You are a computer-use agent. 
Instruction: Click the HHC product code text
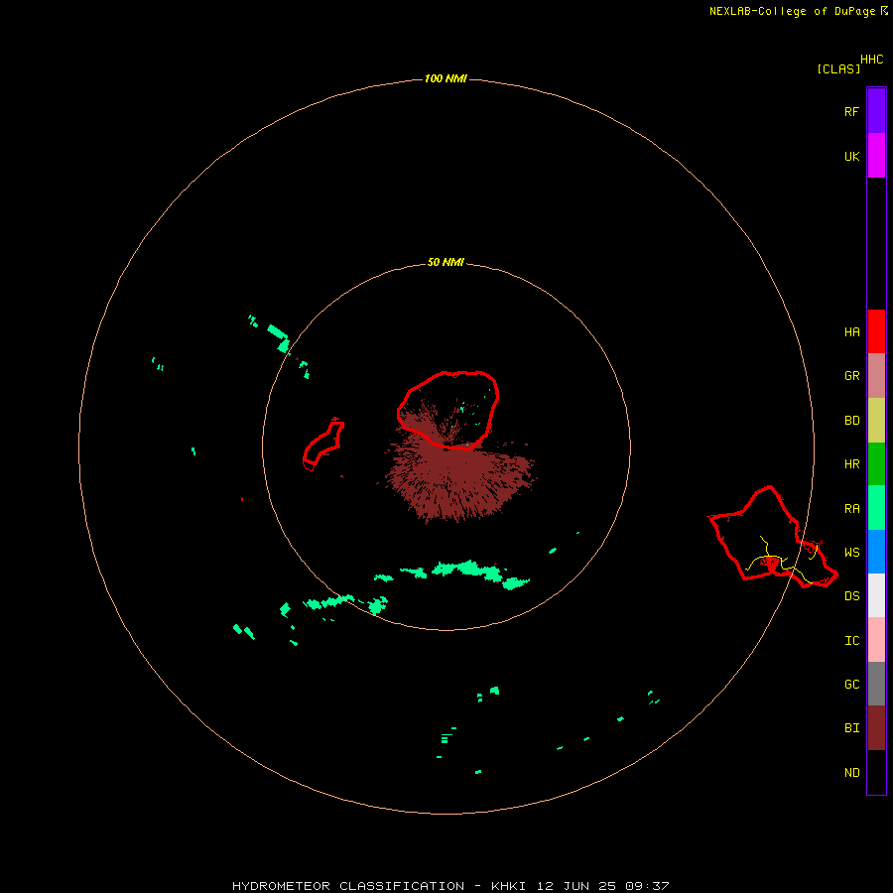point(871,60)
